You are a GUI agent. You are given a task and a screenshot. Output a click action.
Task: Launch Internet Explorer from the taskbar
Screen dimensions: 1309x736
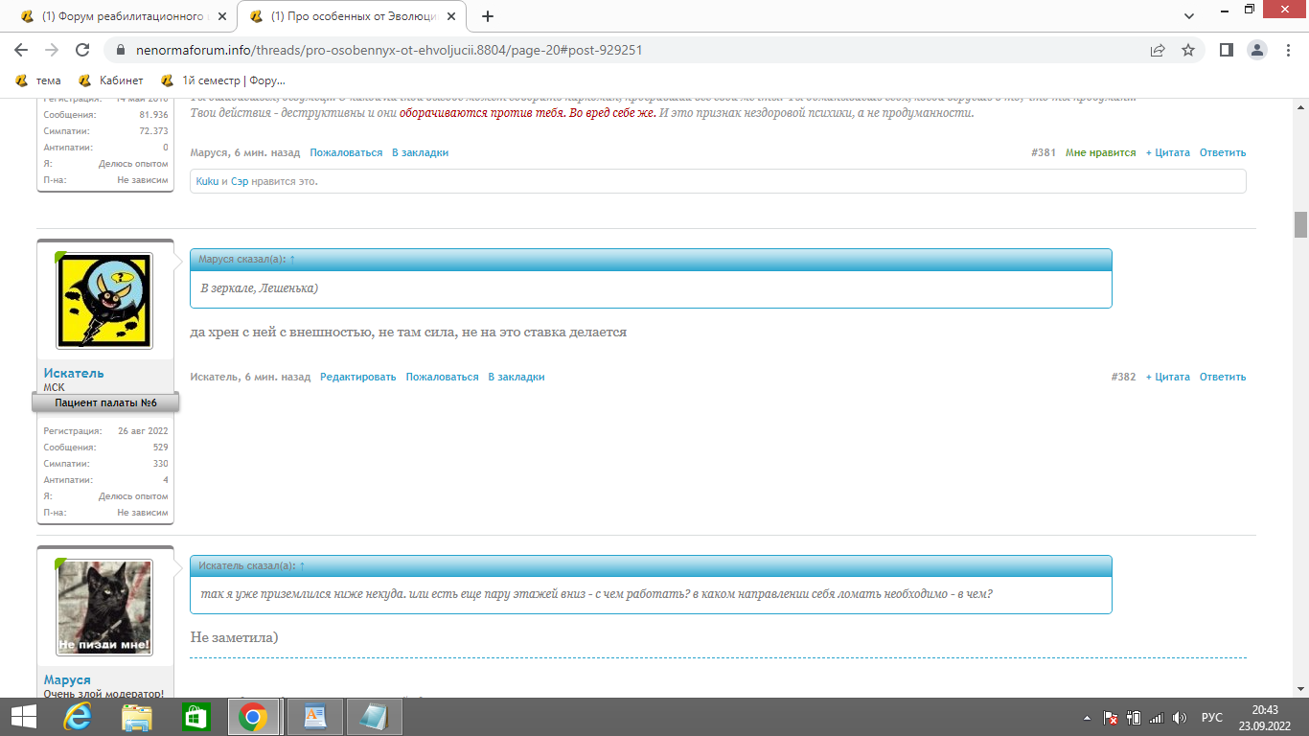[x=78, y=717]
